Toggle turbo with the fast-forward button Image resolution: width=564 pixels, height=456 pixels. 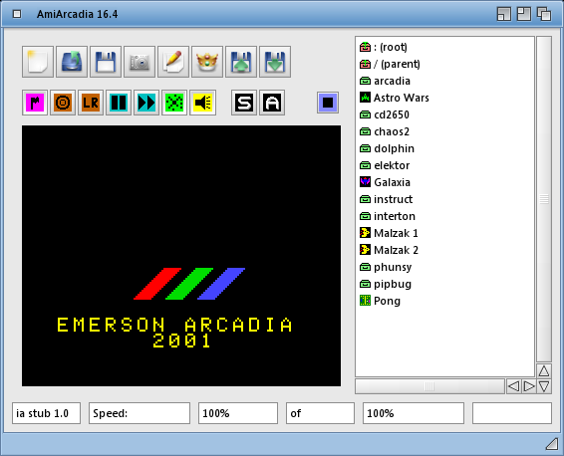(146, 103)
